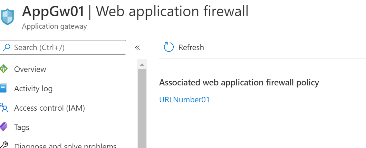
Task: Click the sidebar vertical scrollbar thumb
Action: click(142, 107)
